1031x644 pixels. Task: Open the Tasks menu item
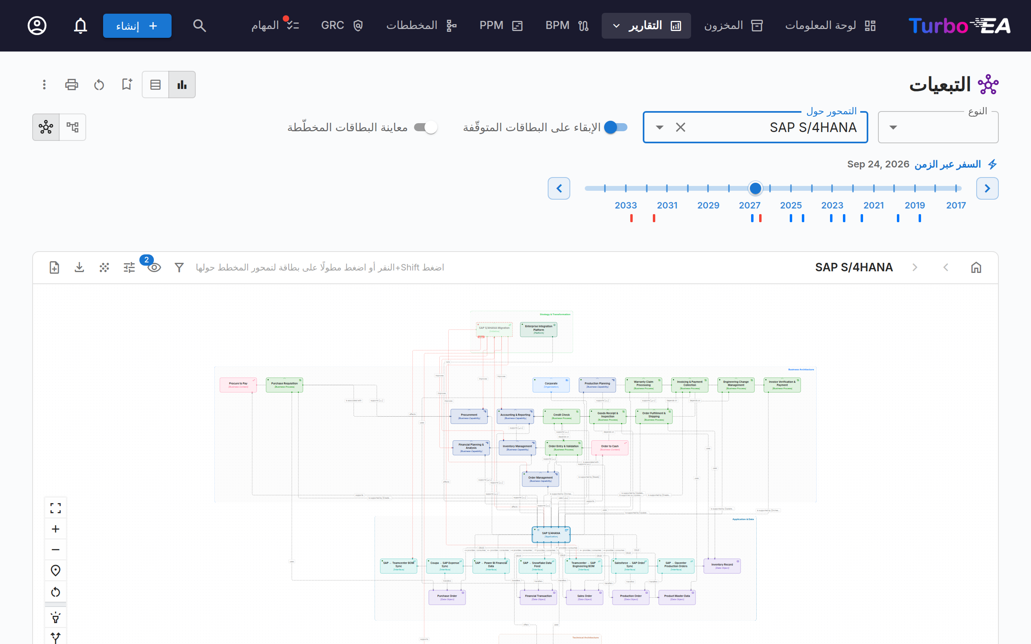tap(275, 25)
